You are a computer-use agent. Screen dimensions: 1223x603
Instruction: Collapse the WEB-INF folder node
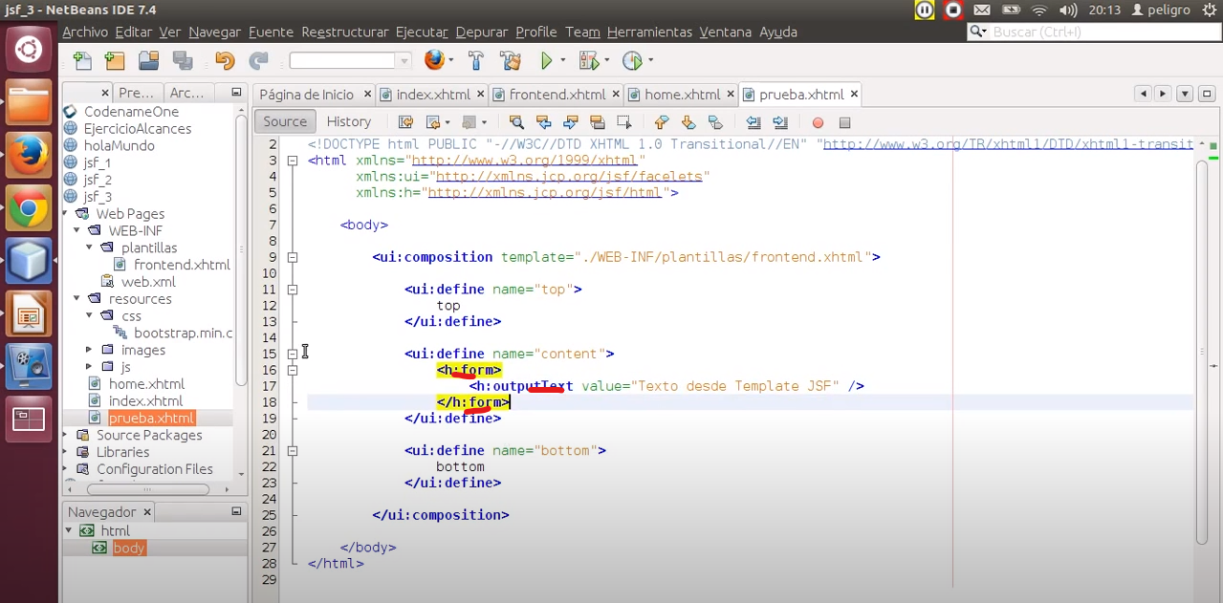tap(78, 231)
